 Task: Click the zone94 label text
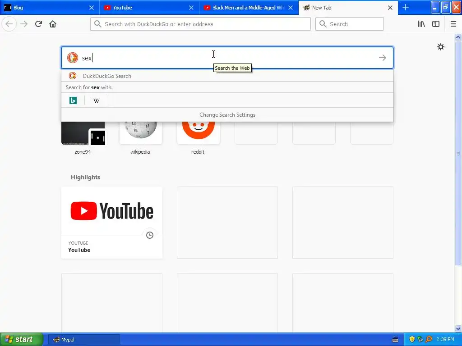coord(83,152)
